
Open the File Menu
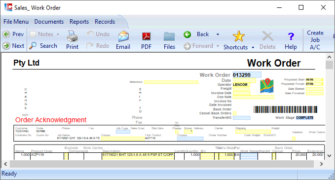coord(16,22)
